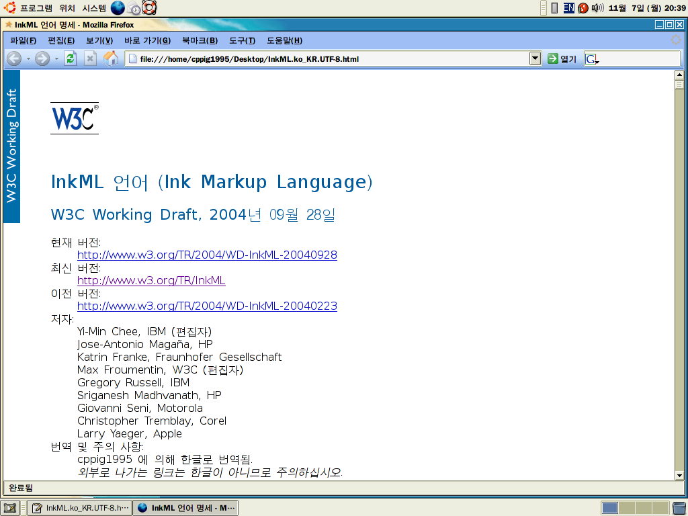The image size is (688, 516).
Task: Switch to the first workspace in switcher
Action: tap(610, 508)
